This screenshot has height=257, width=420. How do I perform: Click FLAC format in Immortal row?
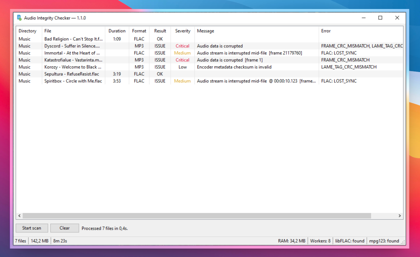click(x=139, y=53)
